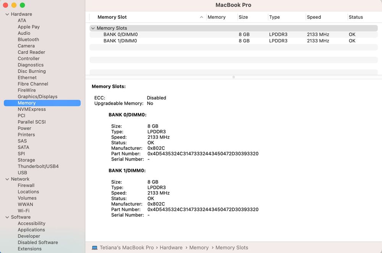Select Apple Pay in the sidebar
382x253 pixels.
click(29, 27)
